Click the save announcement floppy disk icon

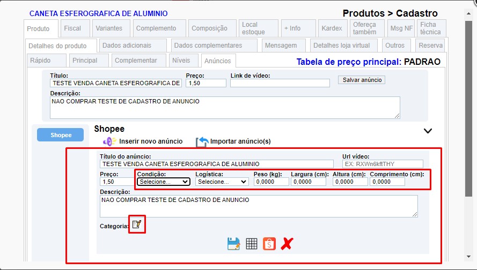click(x=233, y=244)
